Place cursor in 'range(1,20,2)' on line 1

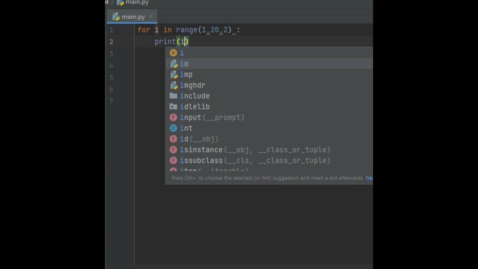[x=204, y=30]
